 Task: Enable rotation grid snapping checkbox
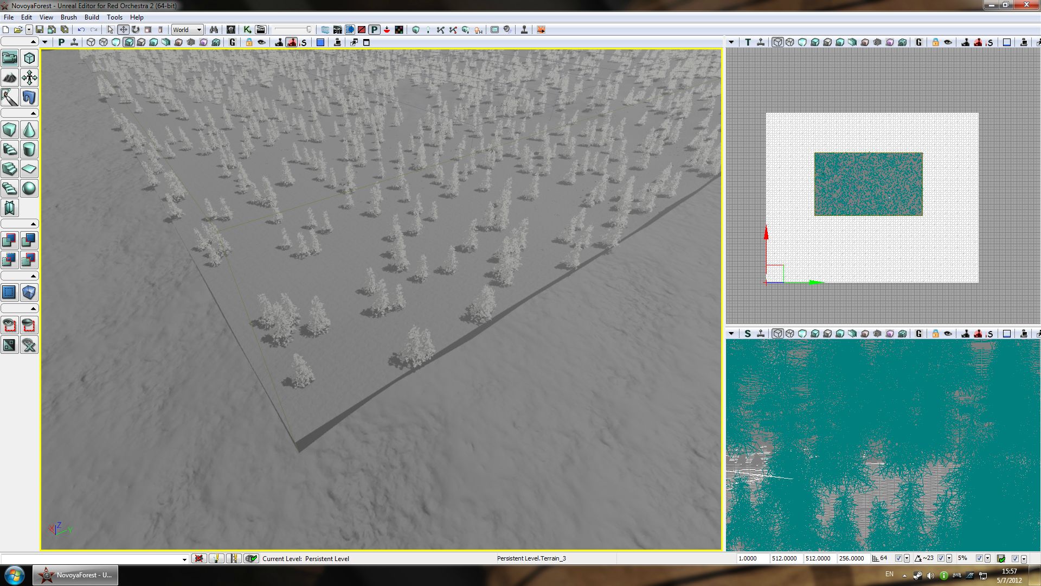tap(941, 558)
